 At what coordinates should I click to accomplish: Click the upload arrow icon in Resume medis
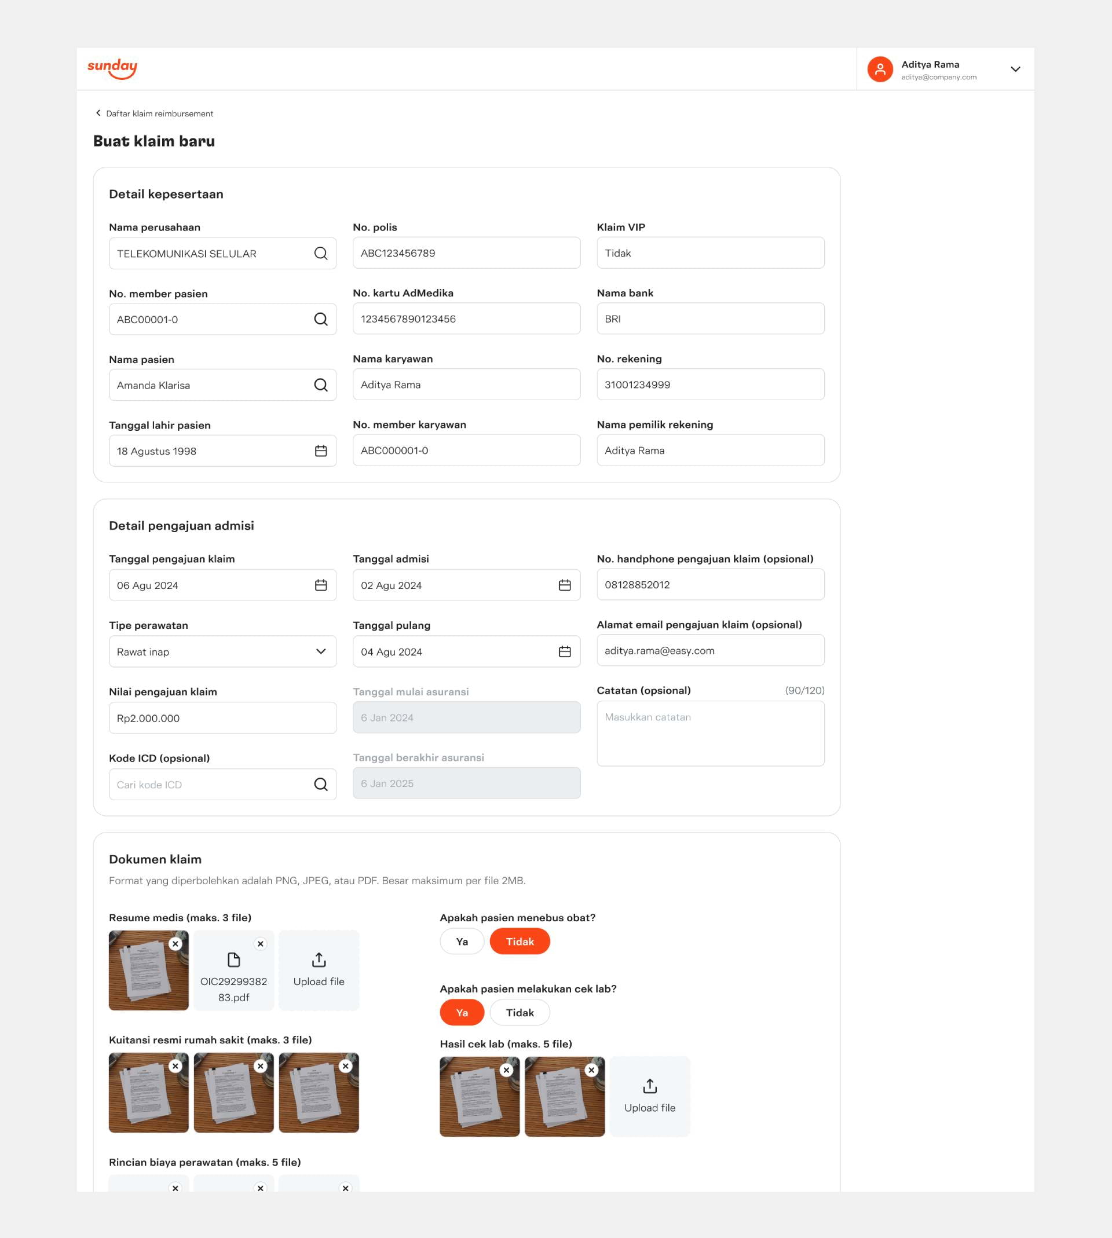319,960
